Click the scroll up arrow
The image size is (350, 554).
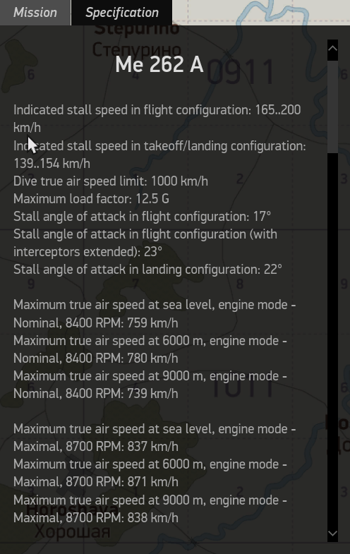332,49
